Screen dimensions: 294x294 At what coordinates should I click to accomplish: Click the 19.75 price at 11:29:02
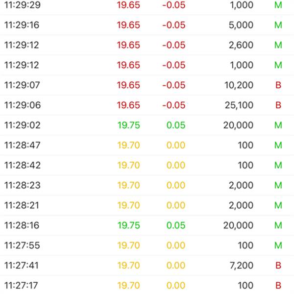(128, 125)
